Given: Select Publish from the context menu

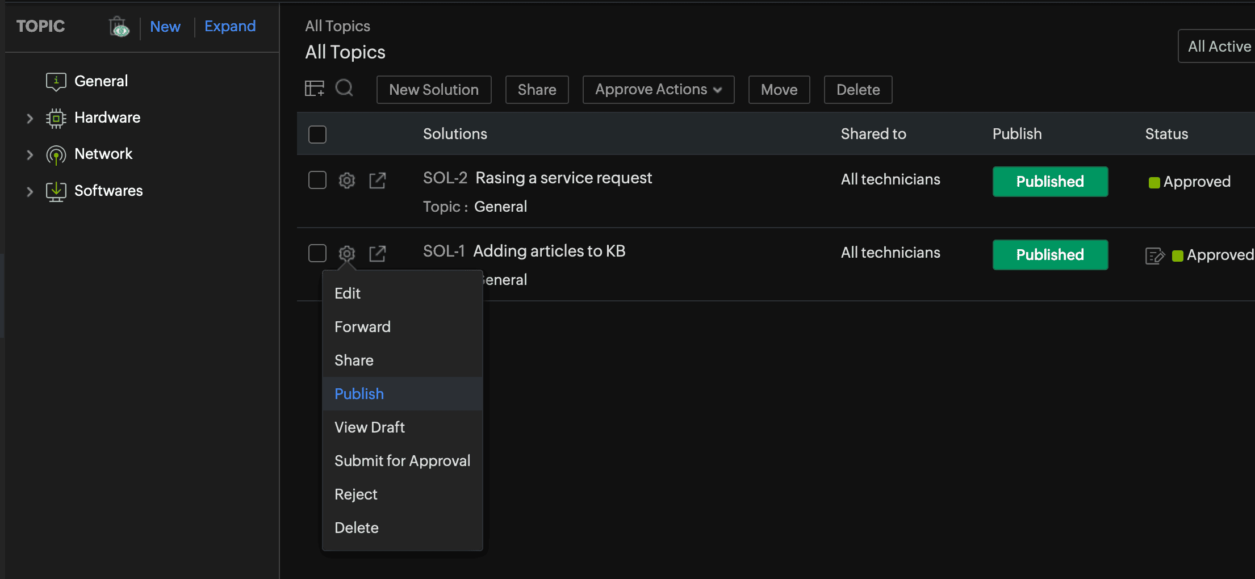Looking at the screenshot, I should tap(359, 393).
